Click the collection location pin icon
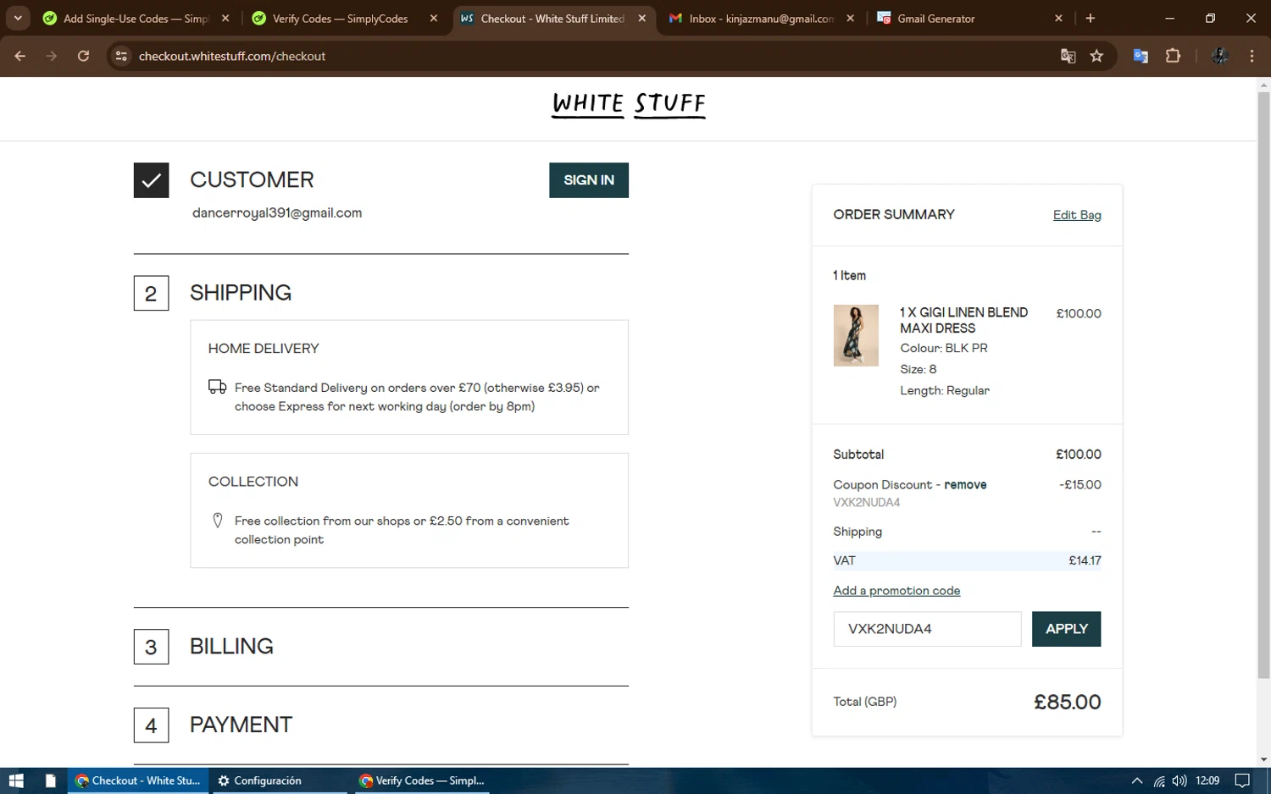The width and height of the screenshot is (1271, 794). point(218,521)
